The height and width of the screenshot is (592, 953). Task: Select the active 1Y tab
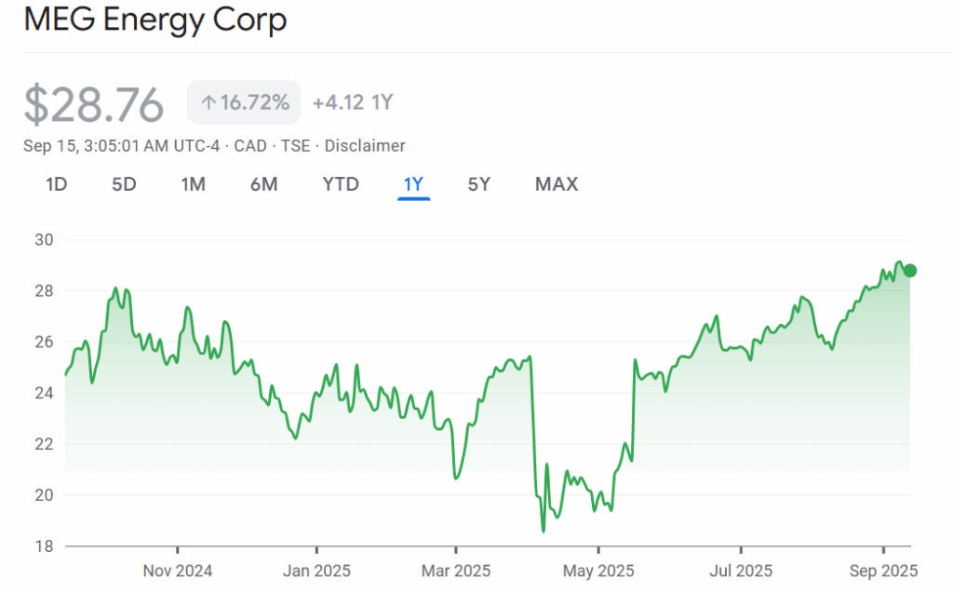[x=413, y=184]
